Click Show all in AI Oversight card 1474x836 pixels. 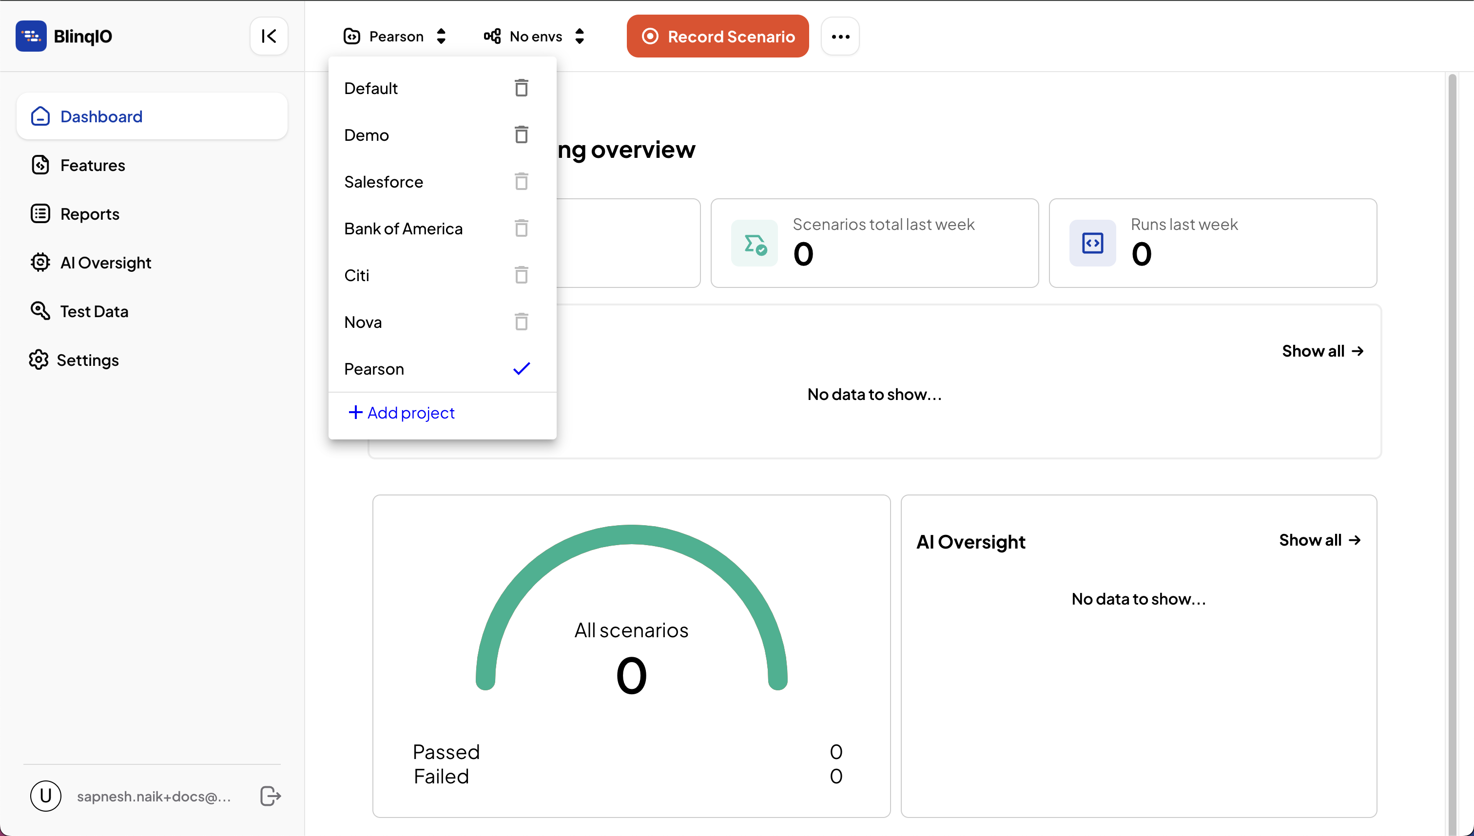1320,540
